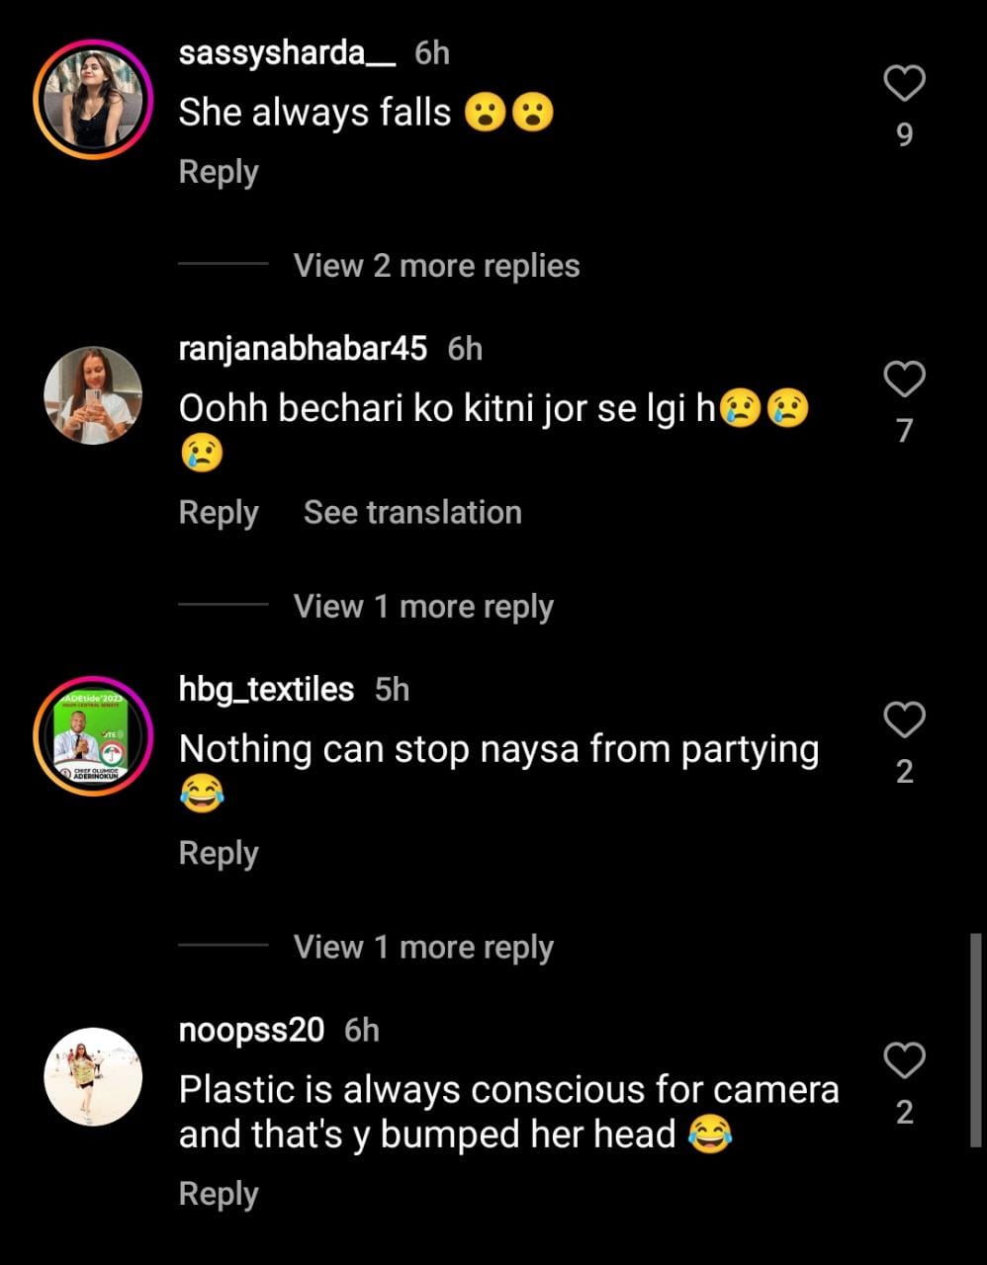Reply to noopss20's comment
The image size is (987, 1265).
(x=219, y=1194)
